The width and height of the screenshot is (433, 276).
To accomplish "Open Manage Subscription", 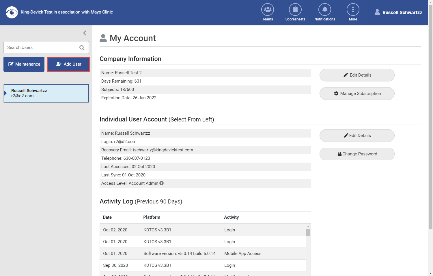I will pos(357,94).
